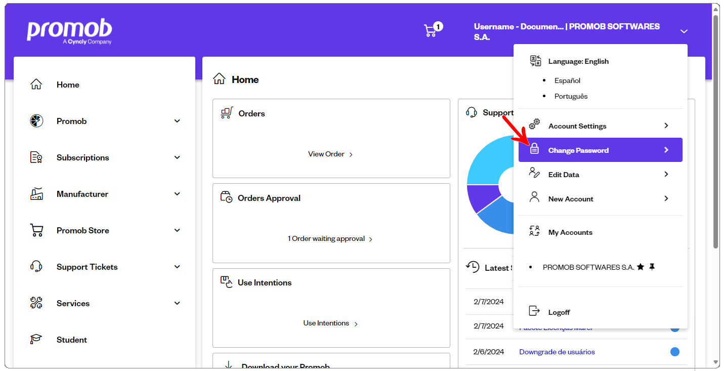Click the Services tools icon
This screenshot has height=371, width=724.
pyautogui.click(x=36, y=303)
